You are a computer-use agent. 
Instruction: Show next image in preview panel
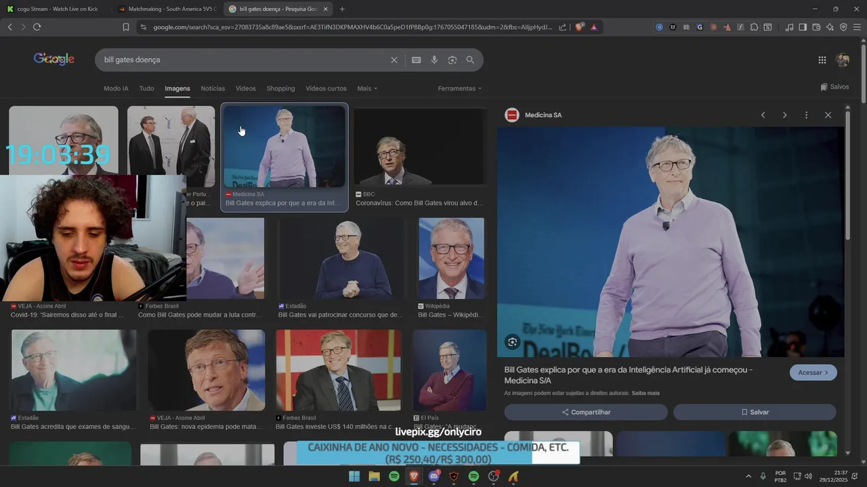tap(784, 115)
